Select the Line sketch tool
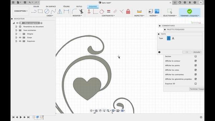The image size is (215, 121). click(x=34, y=11)
